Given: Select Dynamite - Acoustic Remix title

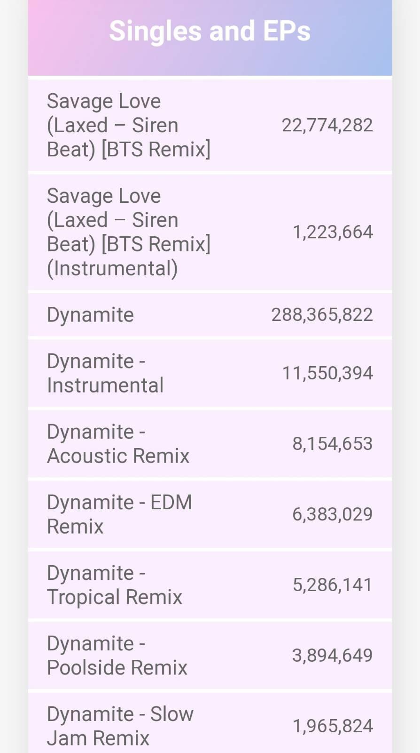Looking at the screenshot, I should (118, 444).
